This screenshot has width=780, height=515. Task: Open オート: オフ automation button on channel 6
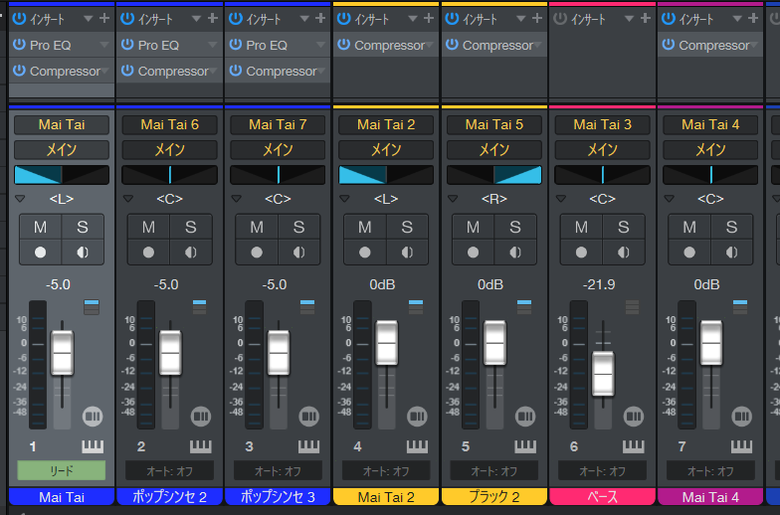click(x=603, y=470)
